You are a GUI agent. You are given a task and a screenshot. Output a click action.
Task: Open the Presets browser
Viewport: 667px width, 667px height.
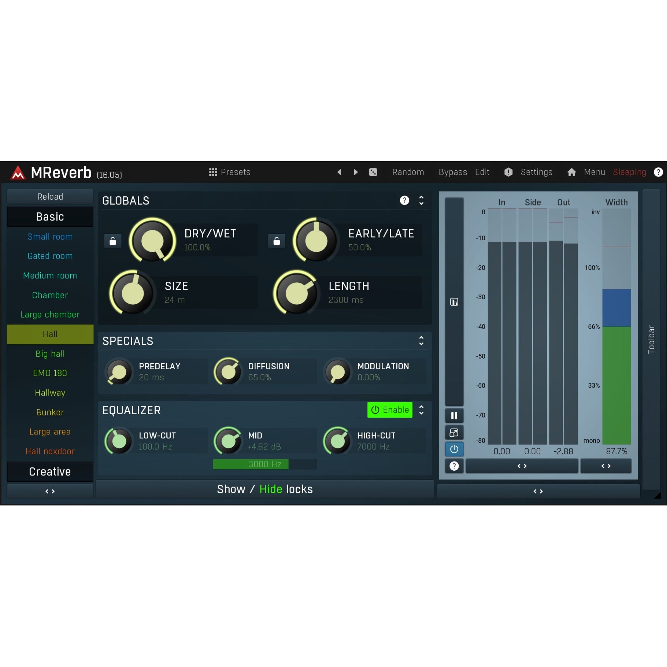tap(230, 172)
